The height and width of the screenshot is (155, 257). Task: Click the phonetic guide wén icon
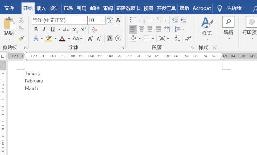coord(110,20)
